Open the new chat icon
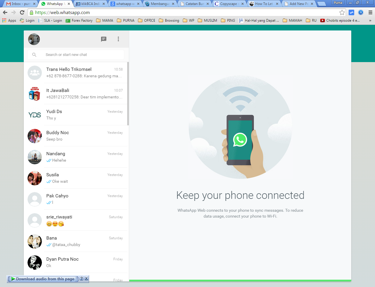Viewport: 375px width, 287px height. 104,39
